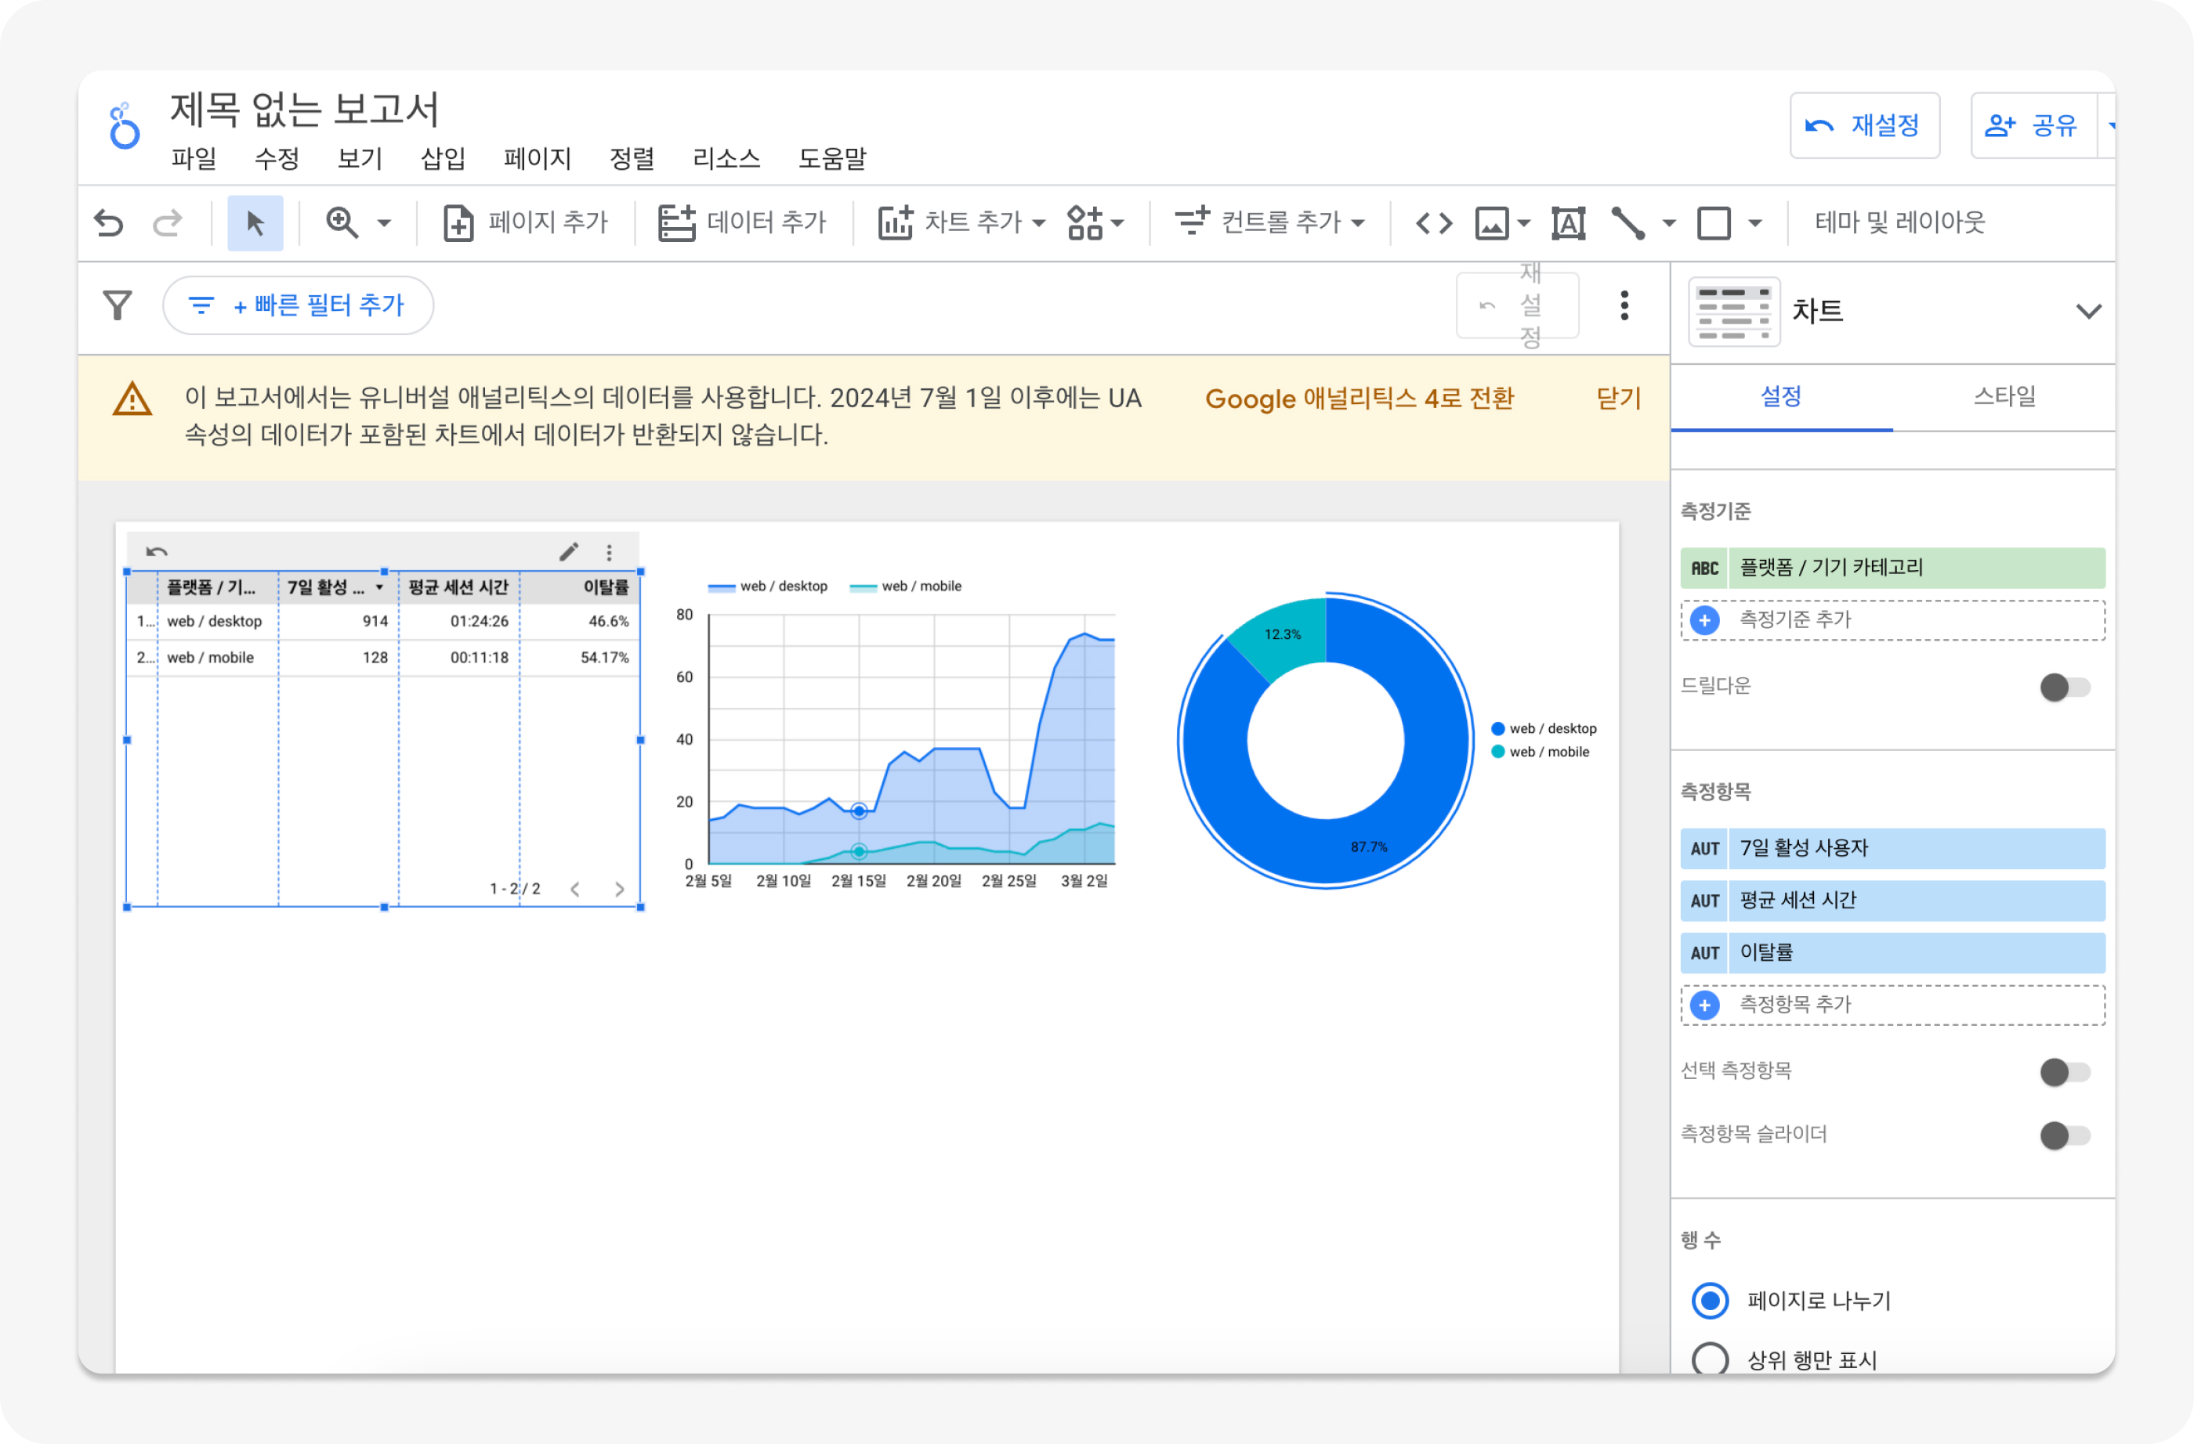Image resolution: width=2194 pixels, height=1444 pixels.
Task: Click the 재설정 button in the header
Action: point(1864,125)
